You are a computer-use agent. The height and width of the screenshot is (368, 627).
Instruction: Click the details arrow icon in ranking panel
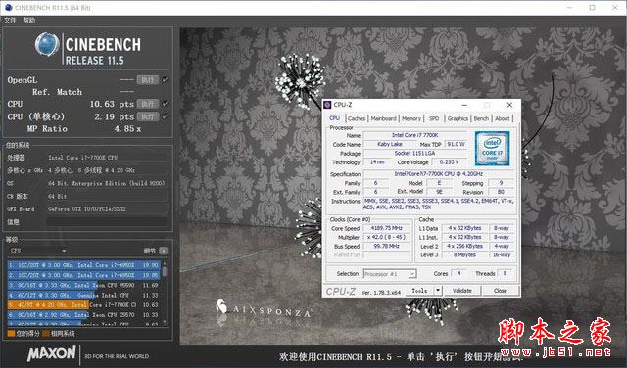tap(164, 251)
